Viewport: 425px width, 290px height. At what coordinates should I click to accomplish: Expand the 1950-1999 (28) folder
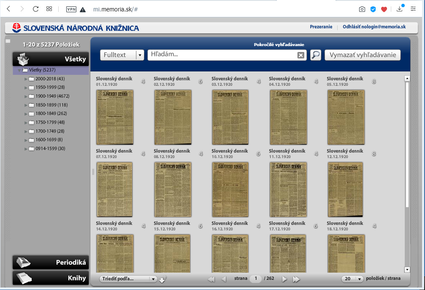(26, 88)
